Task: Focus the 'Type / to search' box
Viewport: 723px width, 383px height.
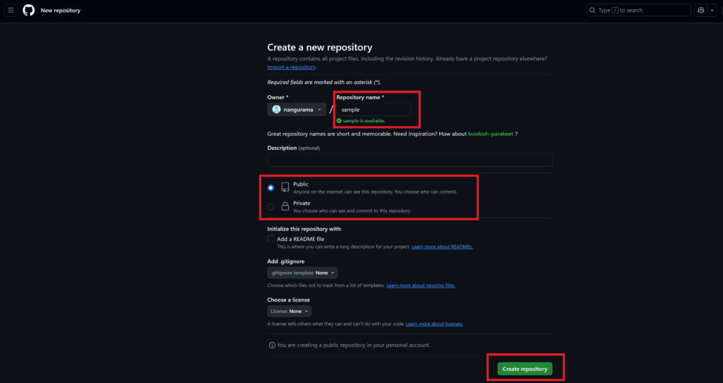Action: (x=638, y=10)
